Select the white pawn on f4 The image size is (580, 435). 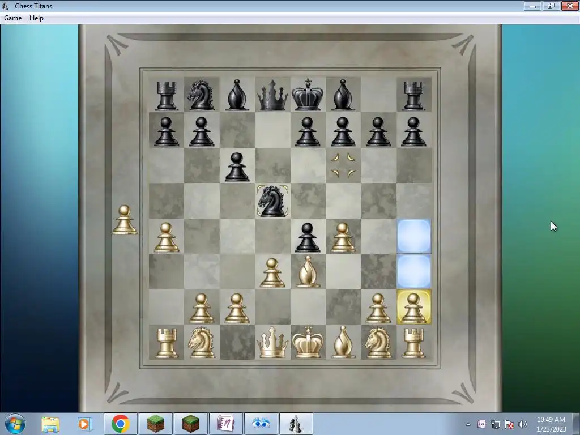(x=343, y=237)
